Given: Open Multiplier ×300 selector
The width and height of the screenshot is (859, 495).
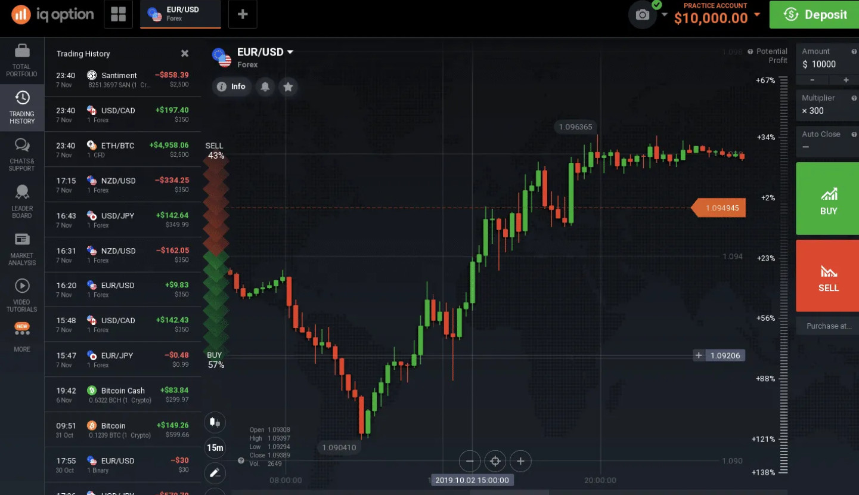Looking at the screenshot, I should click(x=827, y=105).
